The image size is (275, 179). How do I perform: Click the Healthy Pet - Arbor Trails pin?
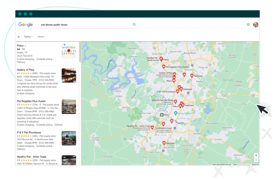pos(152,128)
